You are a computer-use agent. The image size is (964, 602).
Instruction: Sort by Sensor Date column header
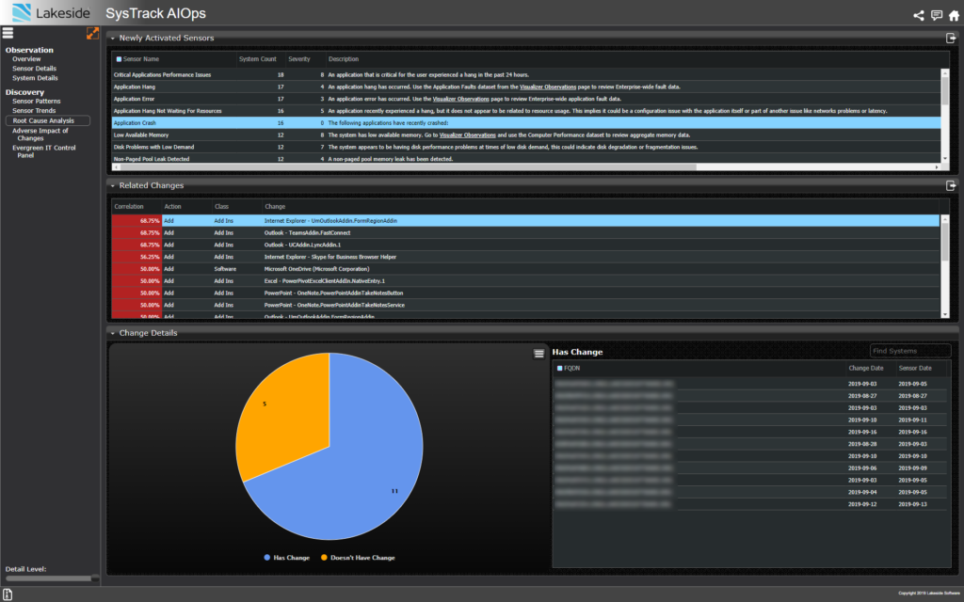coord(915,368)
